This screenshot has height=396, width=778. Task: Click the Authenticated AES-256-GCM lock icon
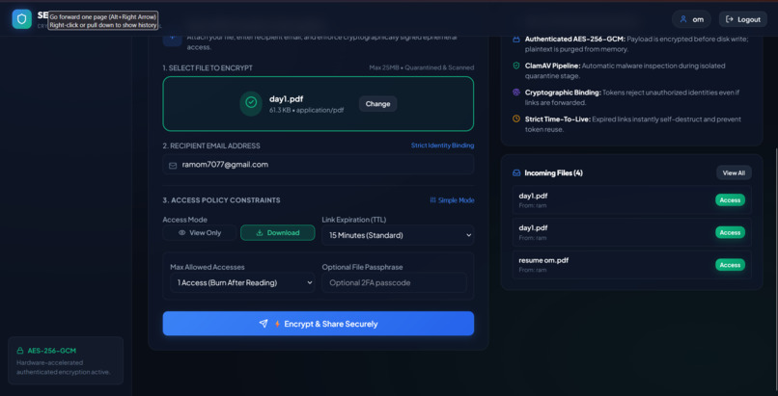pos(516,40)
